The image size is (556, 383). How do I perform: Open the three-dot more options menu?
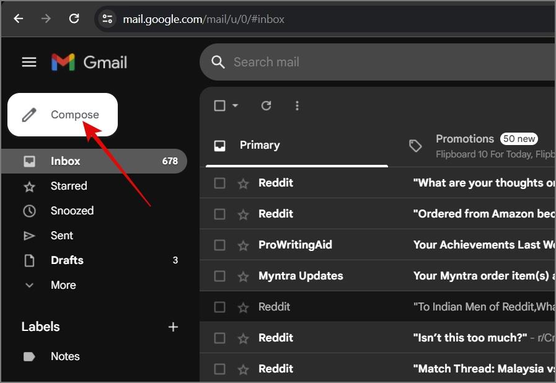pyautogui.click(x=297, y=105)
